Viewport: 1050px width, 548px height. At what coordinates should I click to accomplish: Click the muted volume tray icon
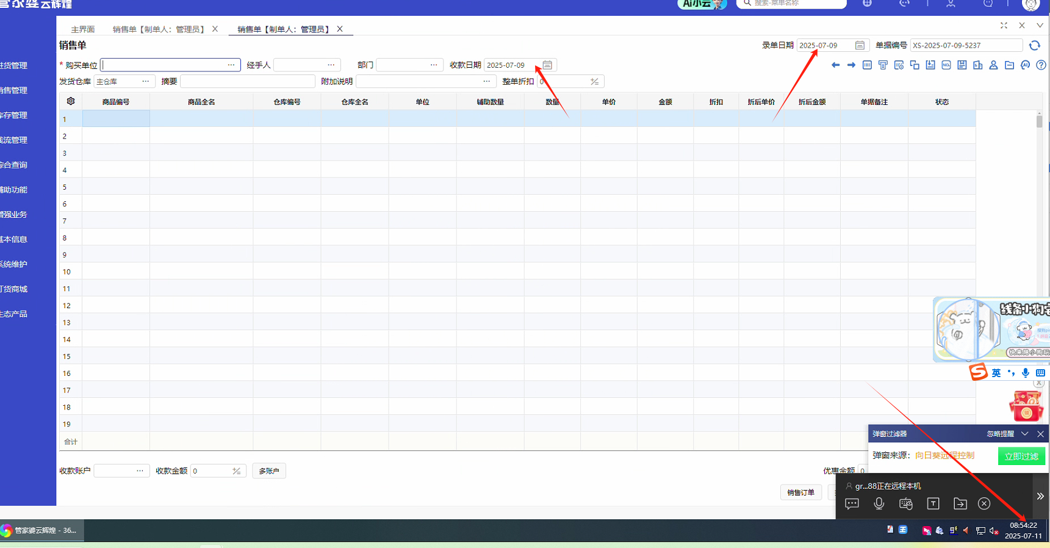click(994, 531)
